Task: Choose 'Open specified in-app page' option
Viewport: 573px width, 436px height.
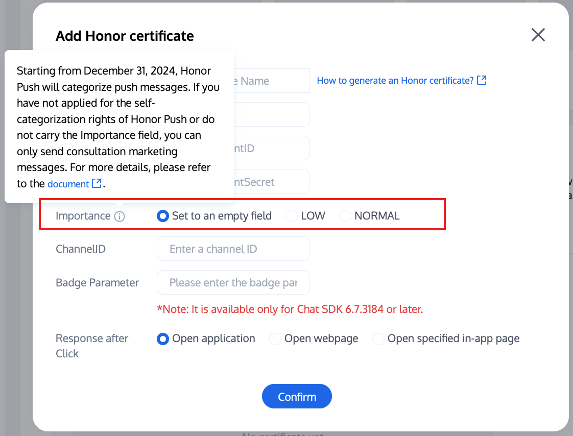Action: pos(378,339)
